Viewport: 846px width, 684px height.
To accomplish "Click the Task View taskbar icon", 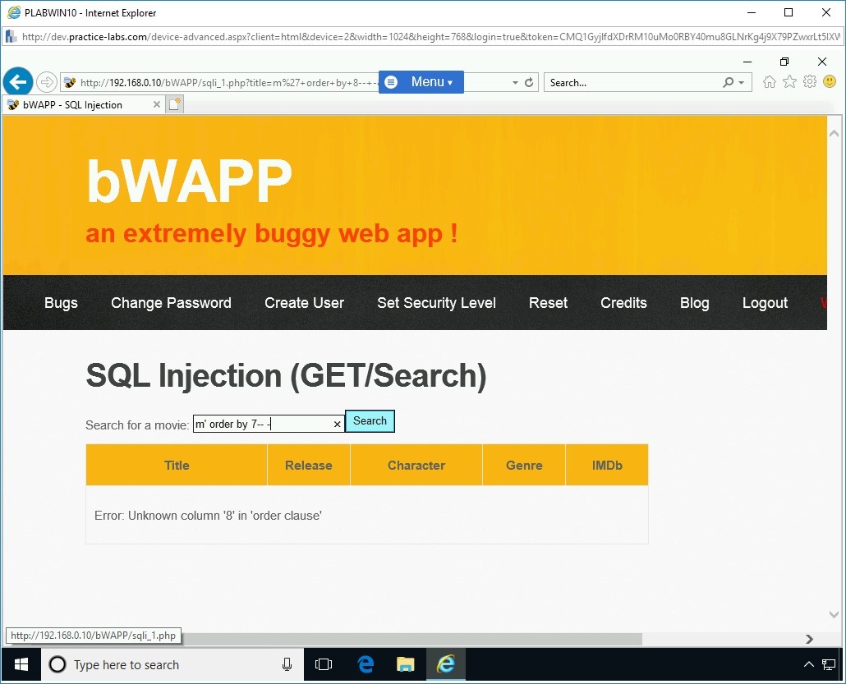I will pos(324,664).
